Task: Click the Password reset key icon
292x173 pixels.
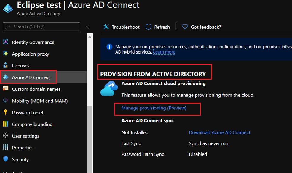Action: point(5,112)
